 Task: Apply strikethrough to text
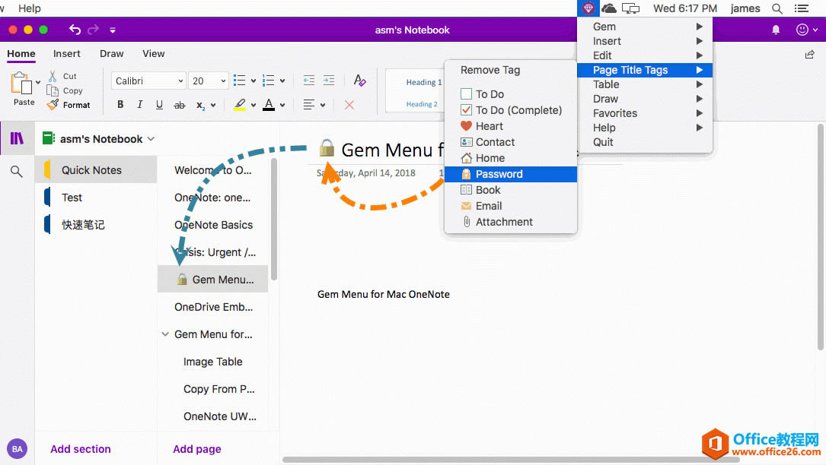(x=180, y=105)
